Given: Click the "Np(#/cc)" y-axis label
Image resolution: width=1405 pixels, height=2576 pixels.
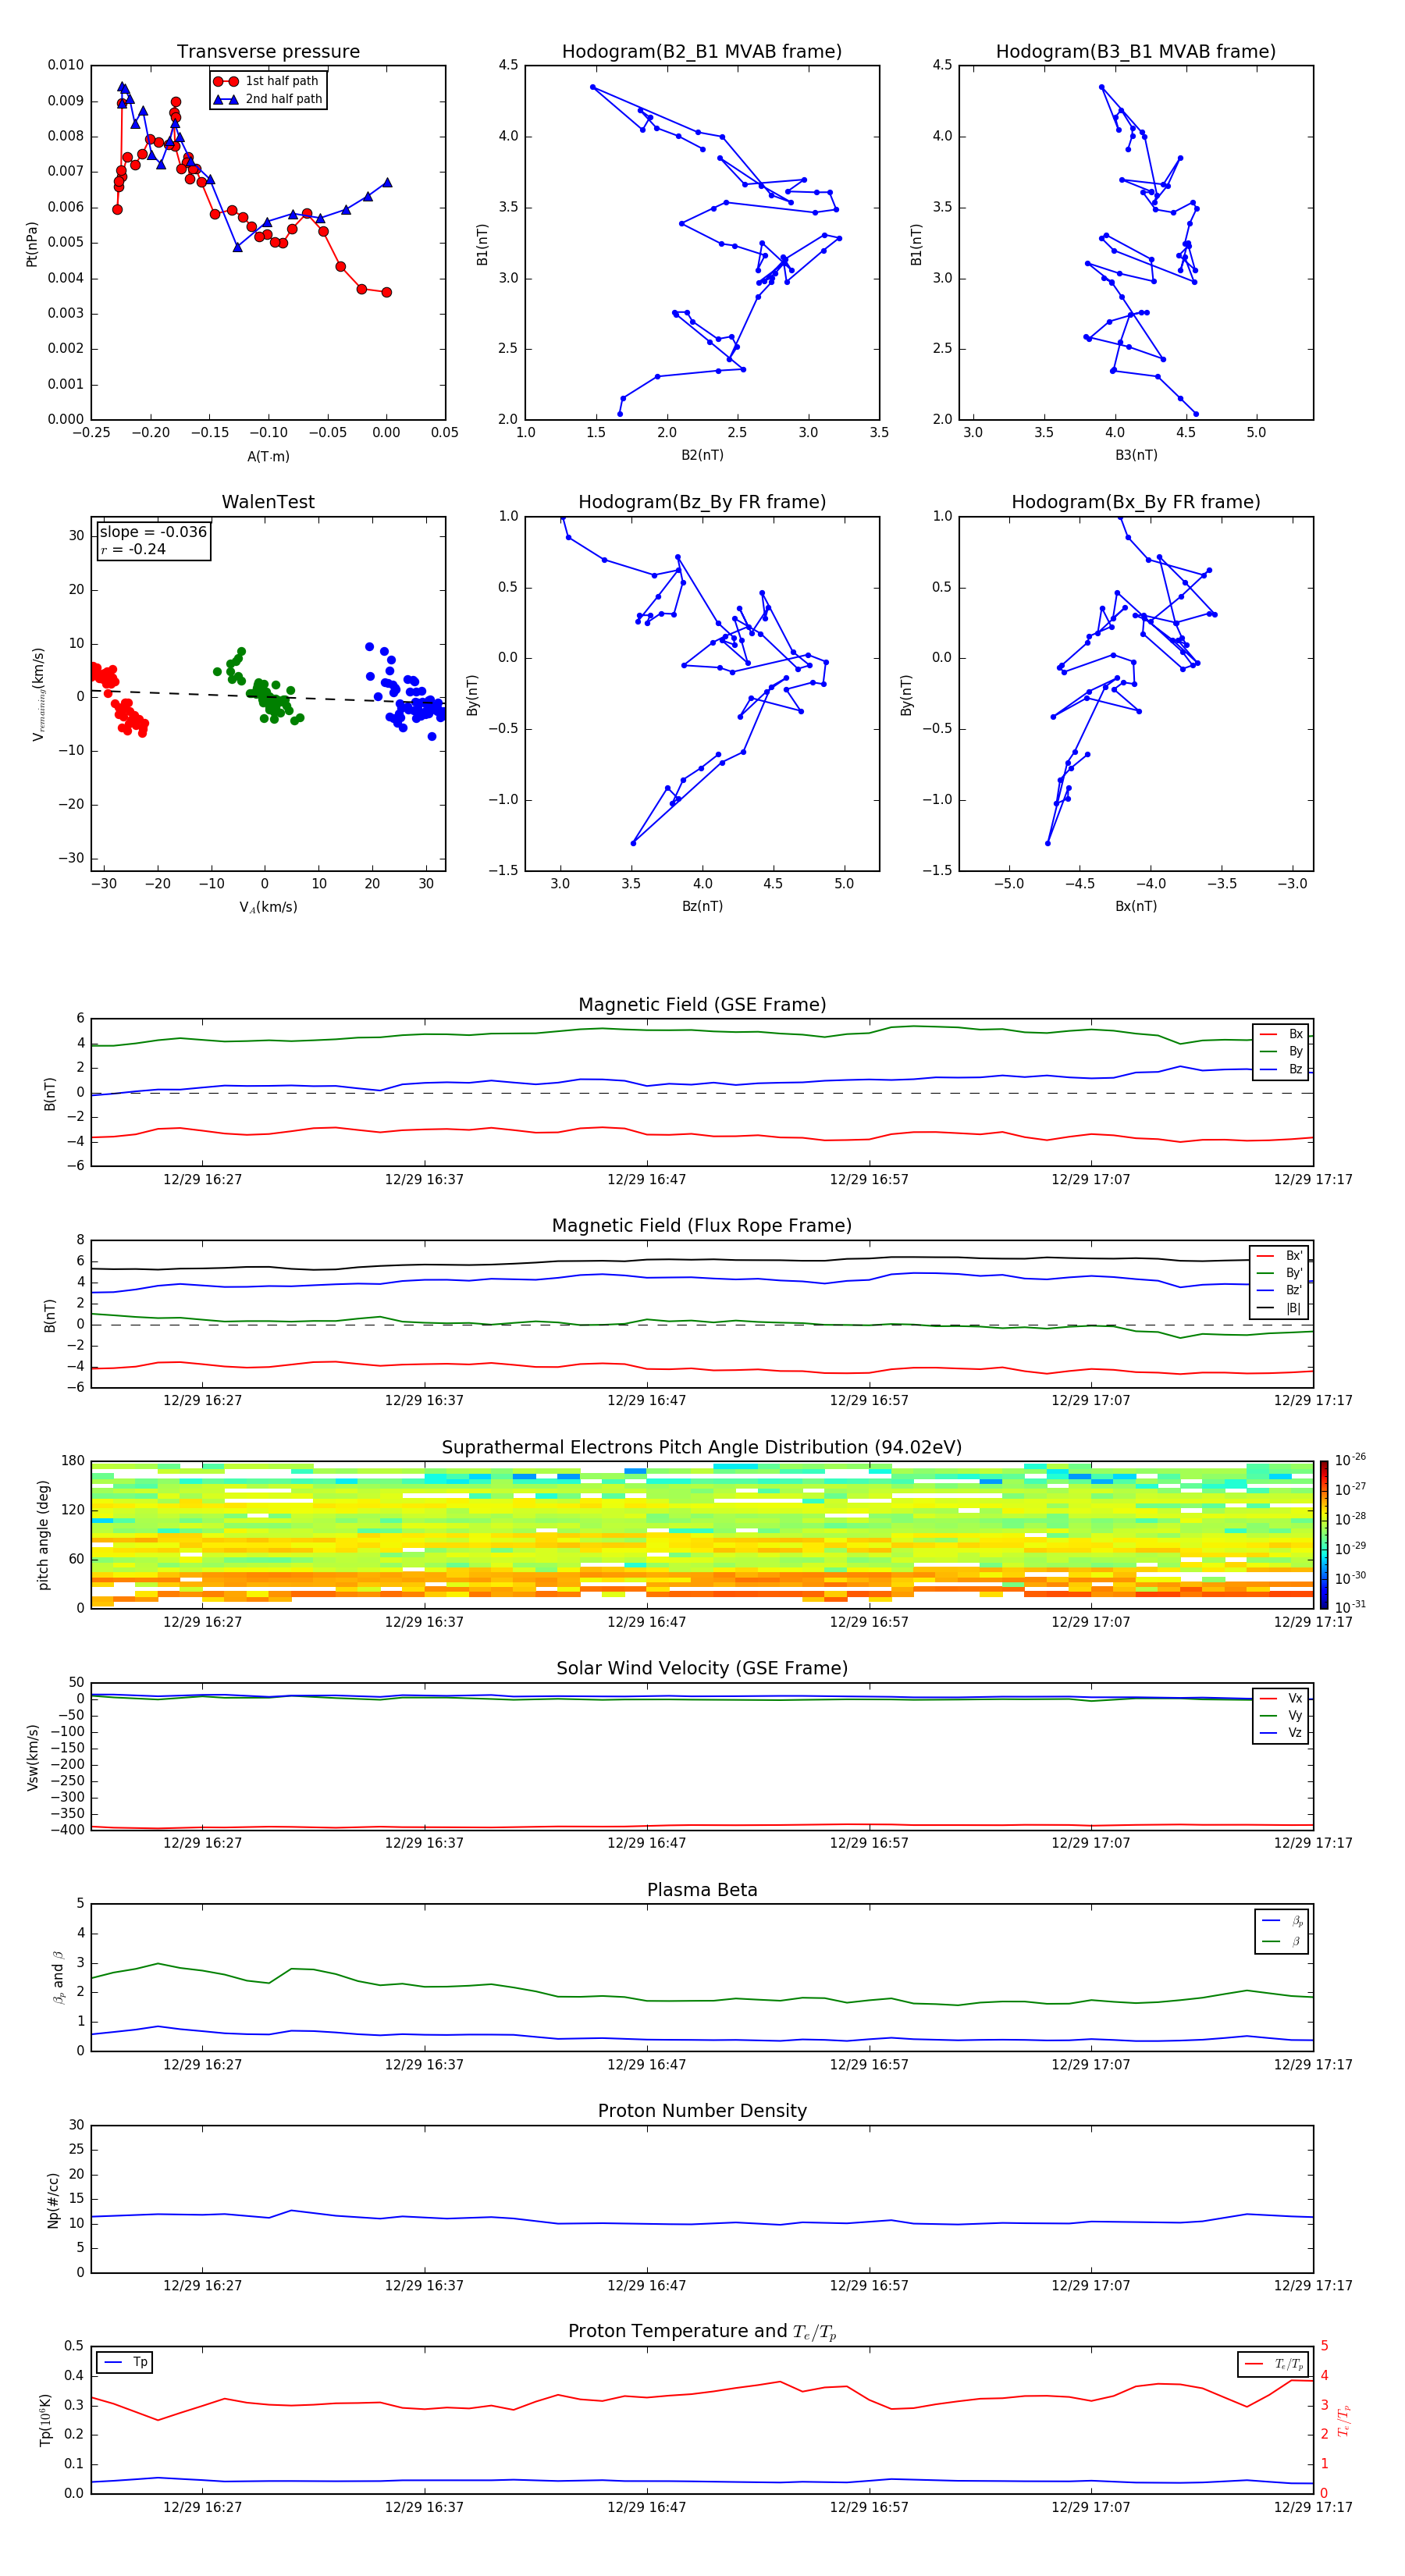Looking at the screenshot, I should pyautogui.click(x=53, y=2200).
